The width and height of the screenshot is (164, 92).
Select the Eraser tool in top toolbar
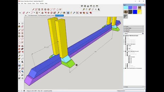pos(24,13)
